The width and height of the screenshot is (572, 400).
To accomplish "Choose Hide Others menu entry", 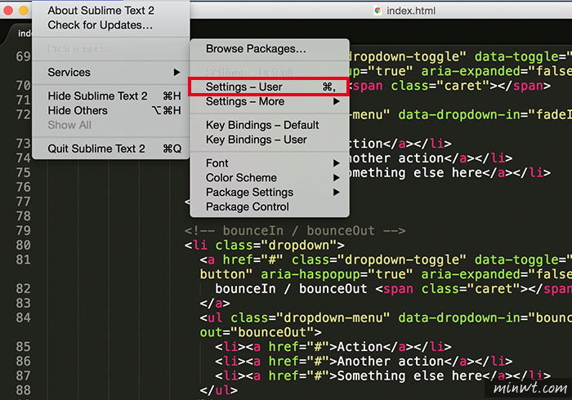I will 111,110.
